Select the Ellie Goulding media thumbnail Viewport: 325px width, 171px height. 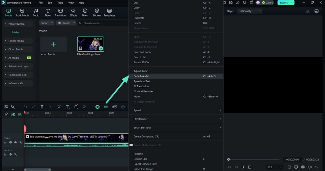90,44
